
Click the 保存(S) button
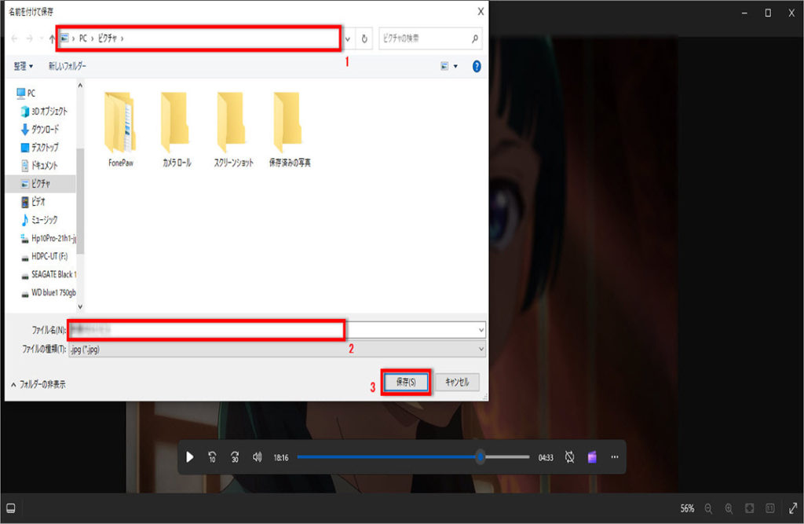(406, 382)
